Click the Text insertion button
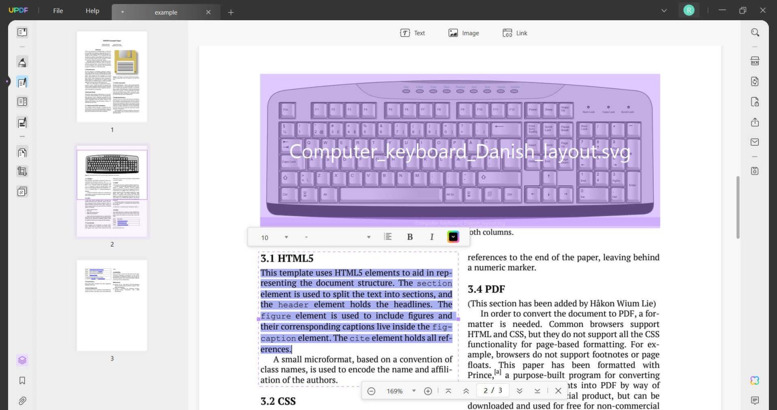Screen dimensions: 777x410 pos(413,32)
